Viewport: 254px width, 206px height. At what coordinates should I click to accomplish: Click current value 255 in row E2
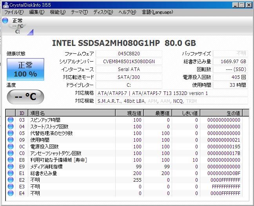click(137, 180)
